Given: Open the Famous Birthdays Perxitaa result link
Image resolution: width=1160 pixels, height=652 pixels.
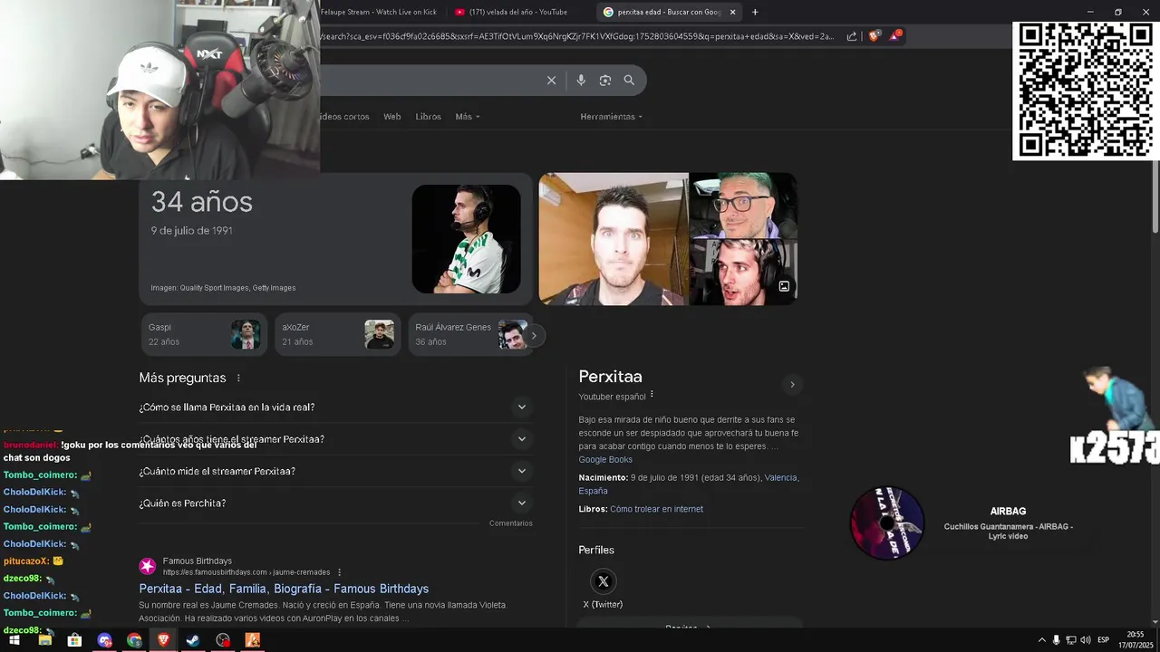Looking at the screenshot, I should tap(284, 589).
